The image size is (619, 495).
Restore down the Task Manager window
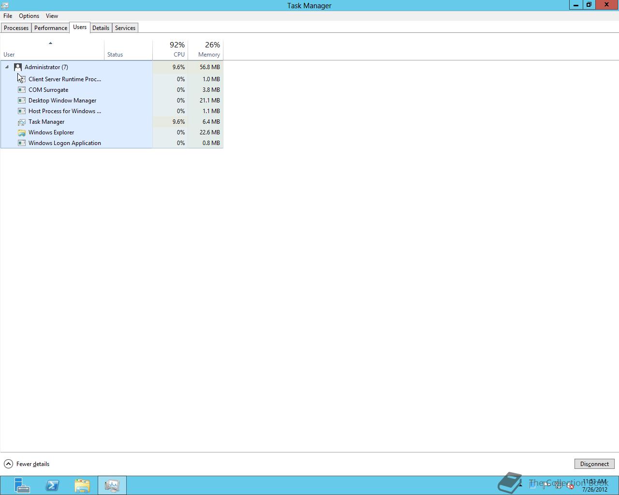point(589,5)
